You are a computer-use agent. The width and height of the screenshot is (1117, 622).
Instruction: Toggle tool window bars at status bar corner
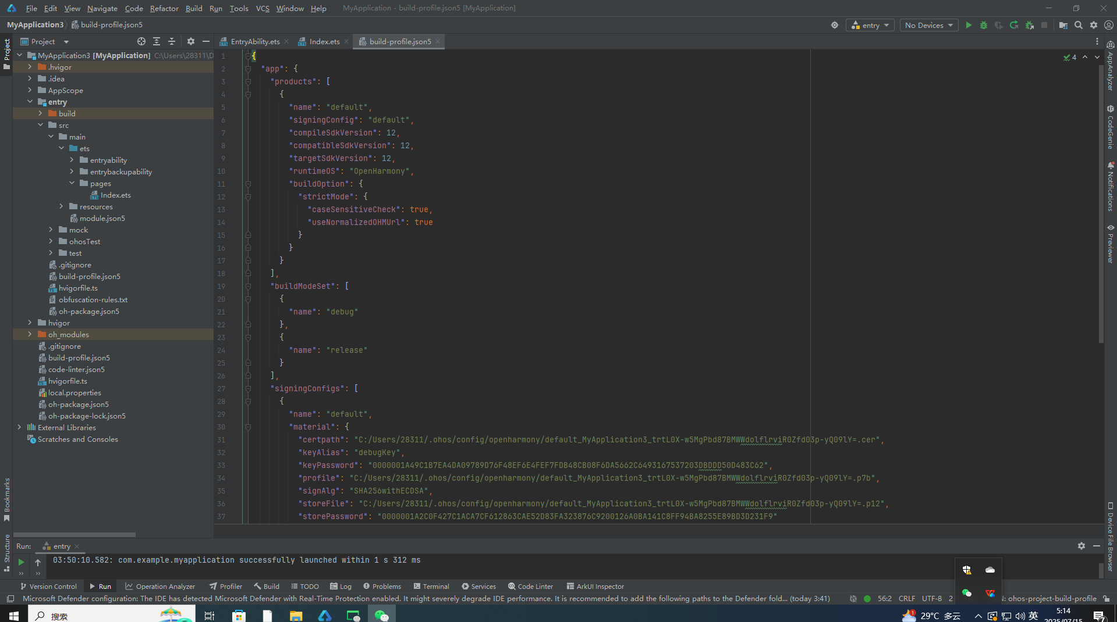(x=10, y=599)
